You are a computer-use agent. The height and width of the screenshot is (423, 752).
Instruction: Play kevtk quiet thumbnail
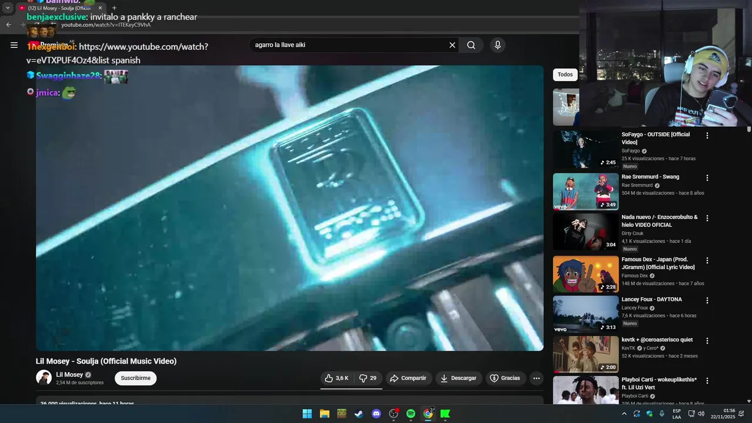[x=586, y=354]
